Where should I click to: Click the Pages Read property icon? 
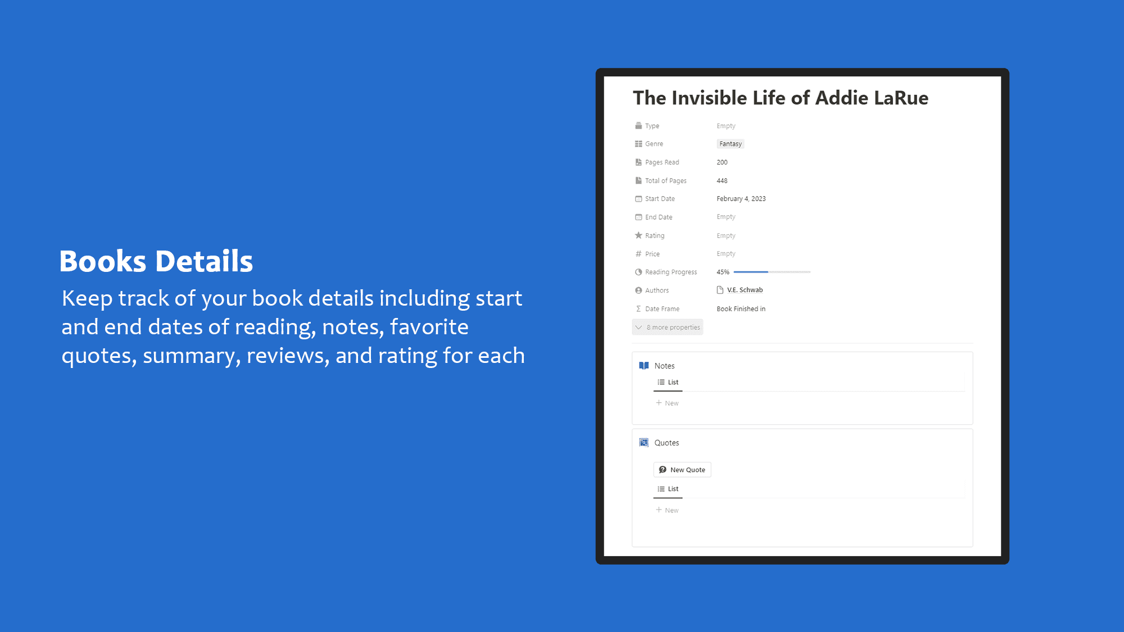click(x=638, y=162)
